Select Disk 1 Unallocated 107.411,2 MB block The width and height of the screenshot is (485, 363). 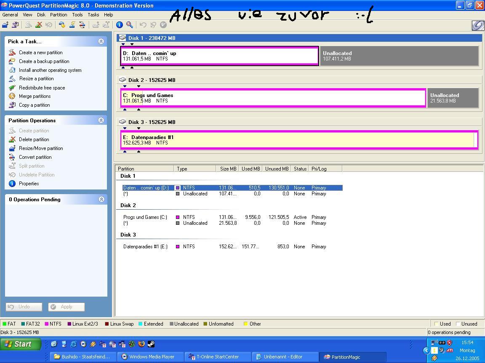[x=399, y=56]
